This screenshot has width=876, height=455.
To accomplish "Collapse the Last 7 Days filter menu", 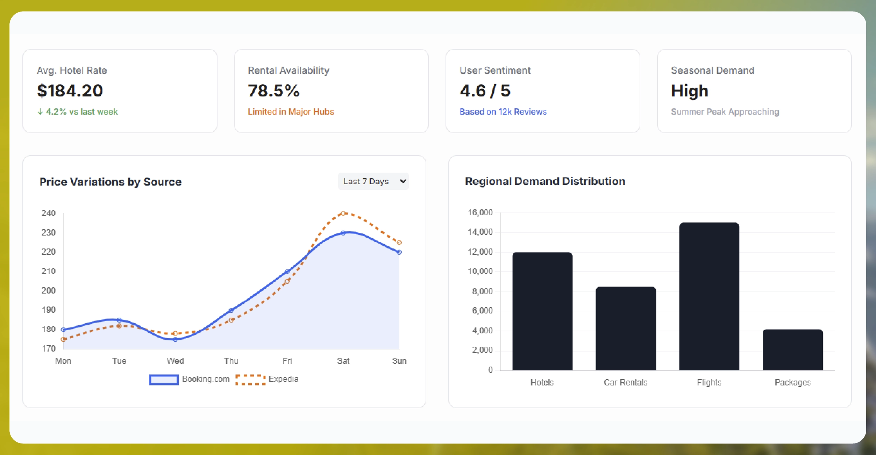I will coord(373,181).
